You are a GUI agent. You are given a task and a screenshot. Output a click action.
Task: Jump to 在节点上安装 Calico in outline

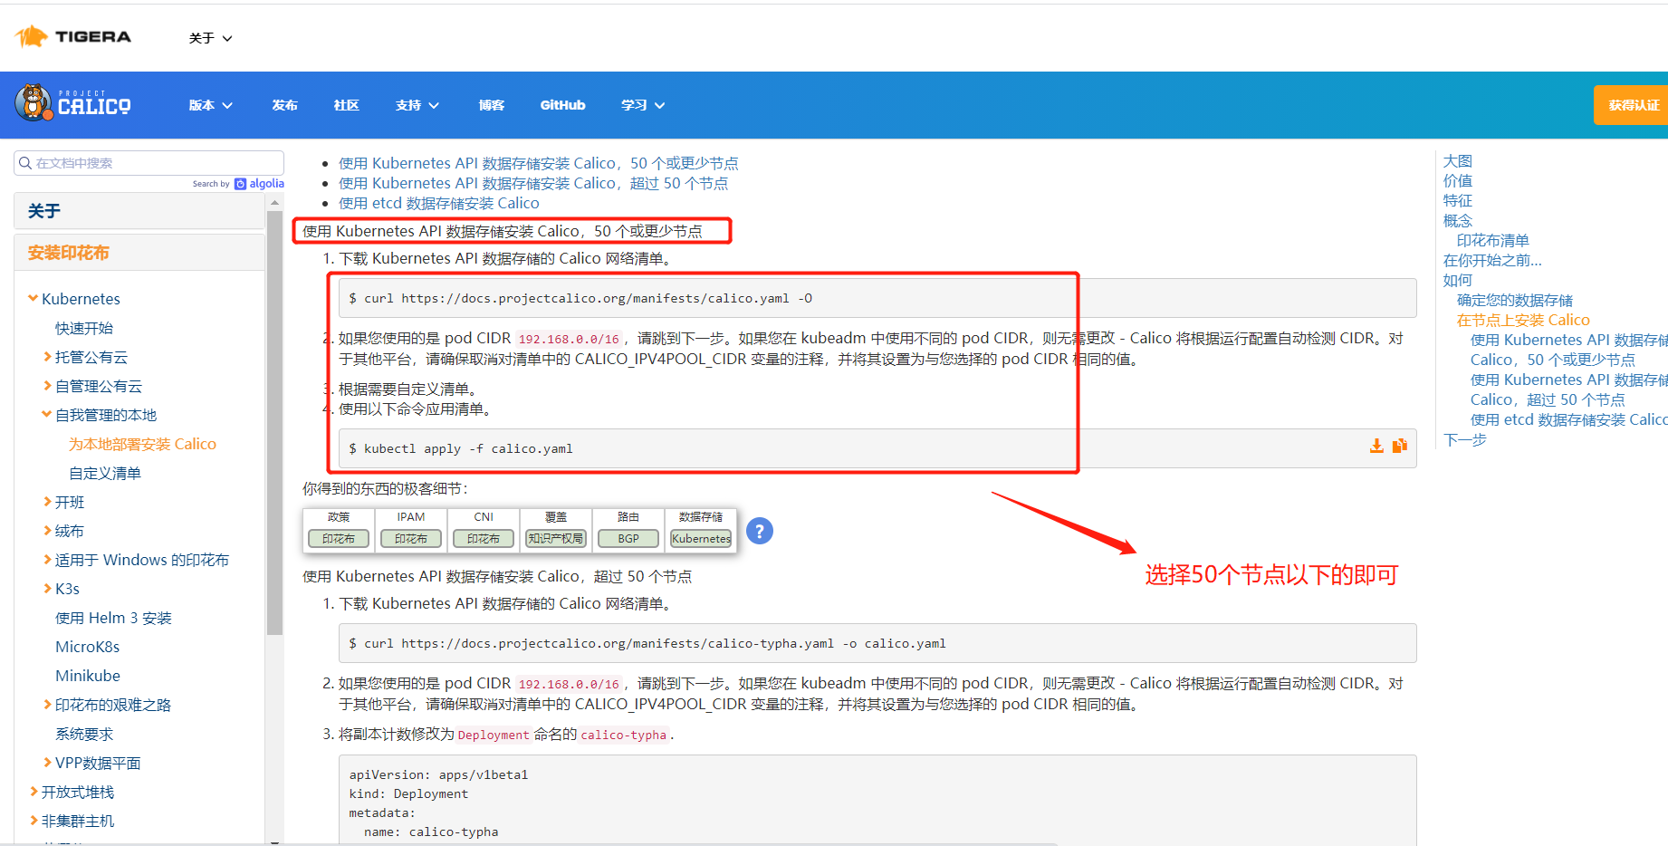(1523, 320)
